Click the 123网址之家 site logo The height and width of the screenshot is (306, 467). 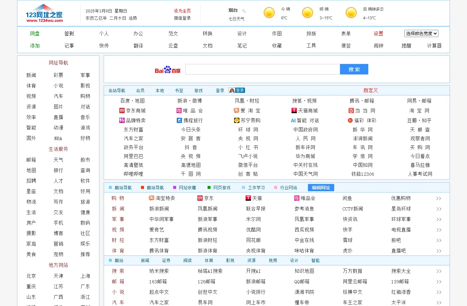44,13
